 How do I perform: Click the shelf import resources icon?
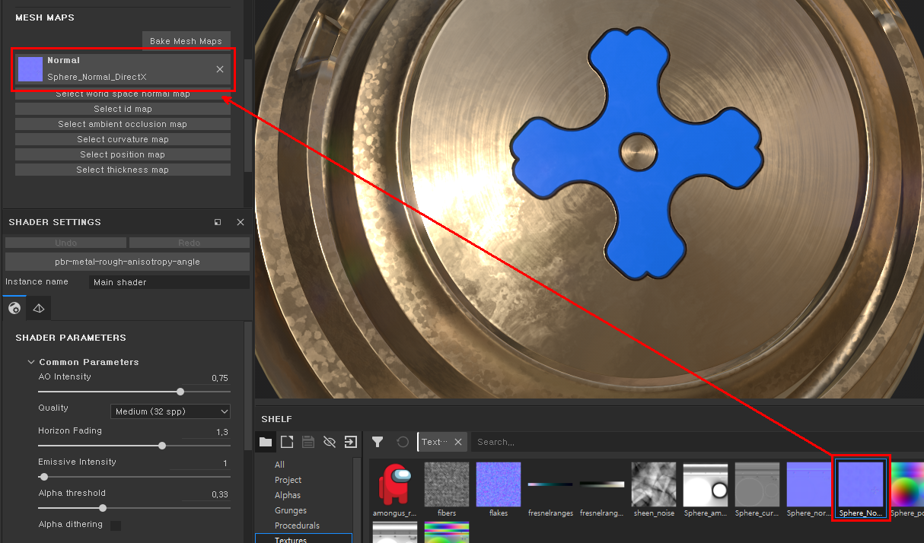click(x=350, y=442)
